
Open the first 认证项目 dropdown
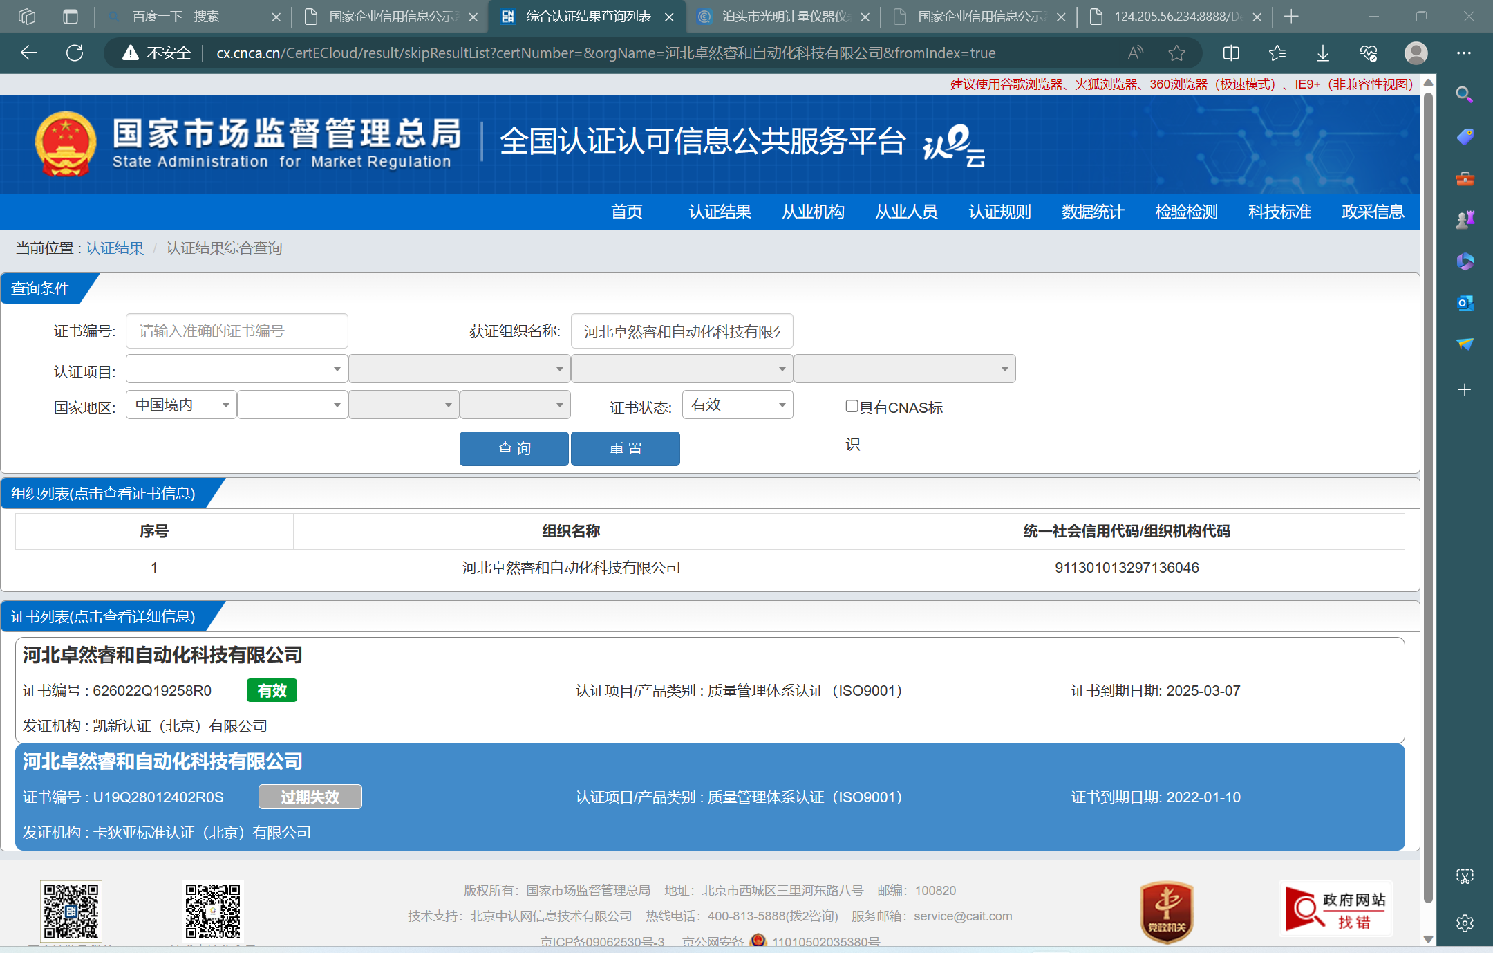236,369
